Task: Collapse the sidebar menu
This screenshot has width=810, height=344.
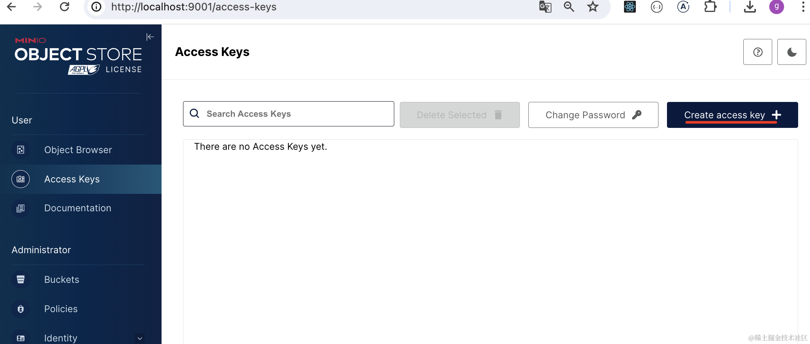Action: (x=150, y=37)
